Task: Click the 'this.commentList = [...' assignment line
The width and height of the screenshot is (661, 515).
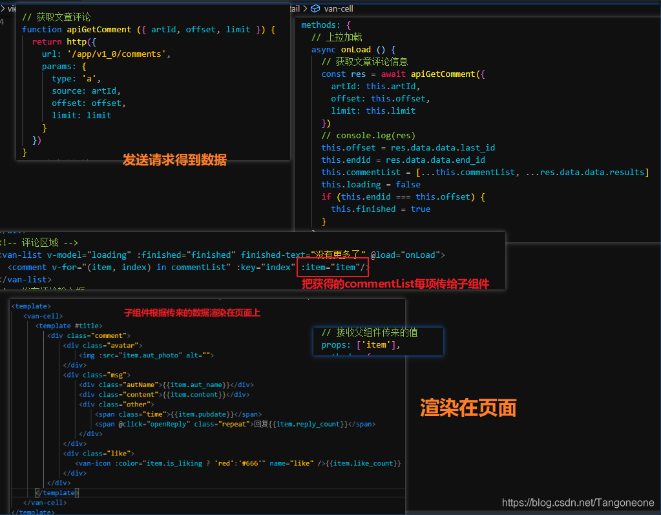Action: click(x=485, y=172)
